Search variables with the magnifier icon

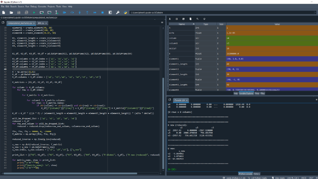[x=197, y=19]
